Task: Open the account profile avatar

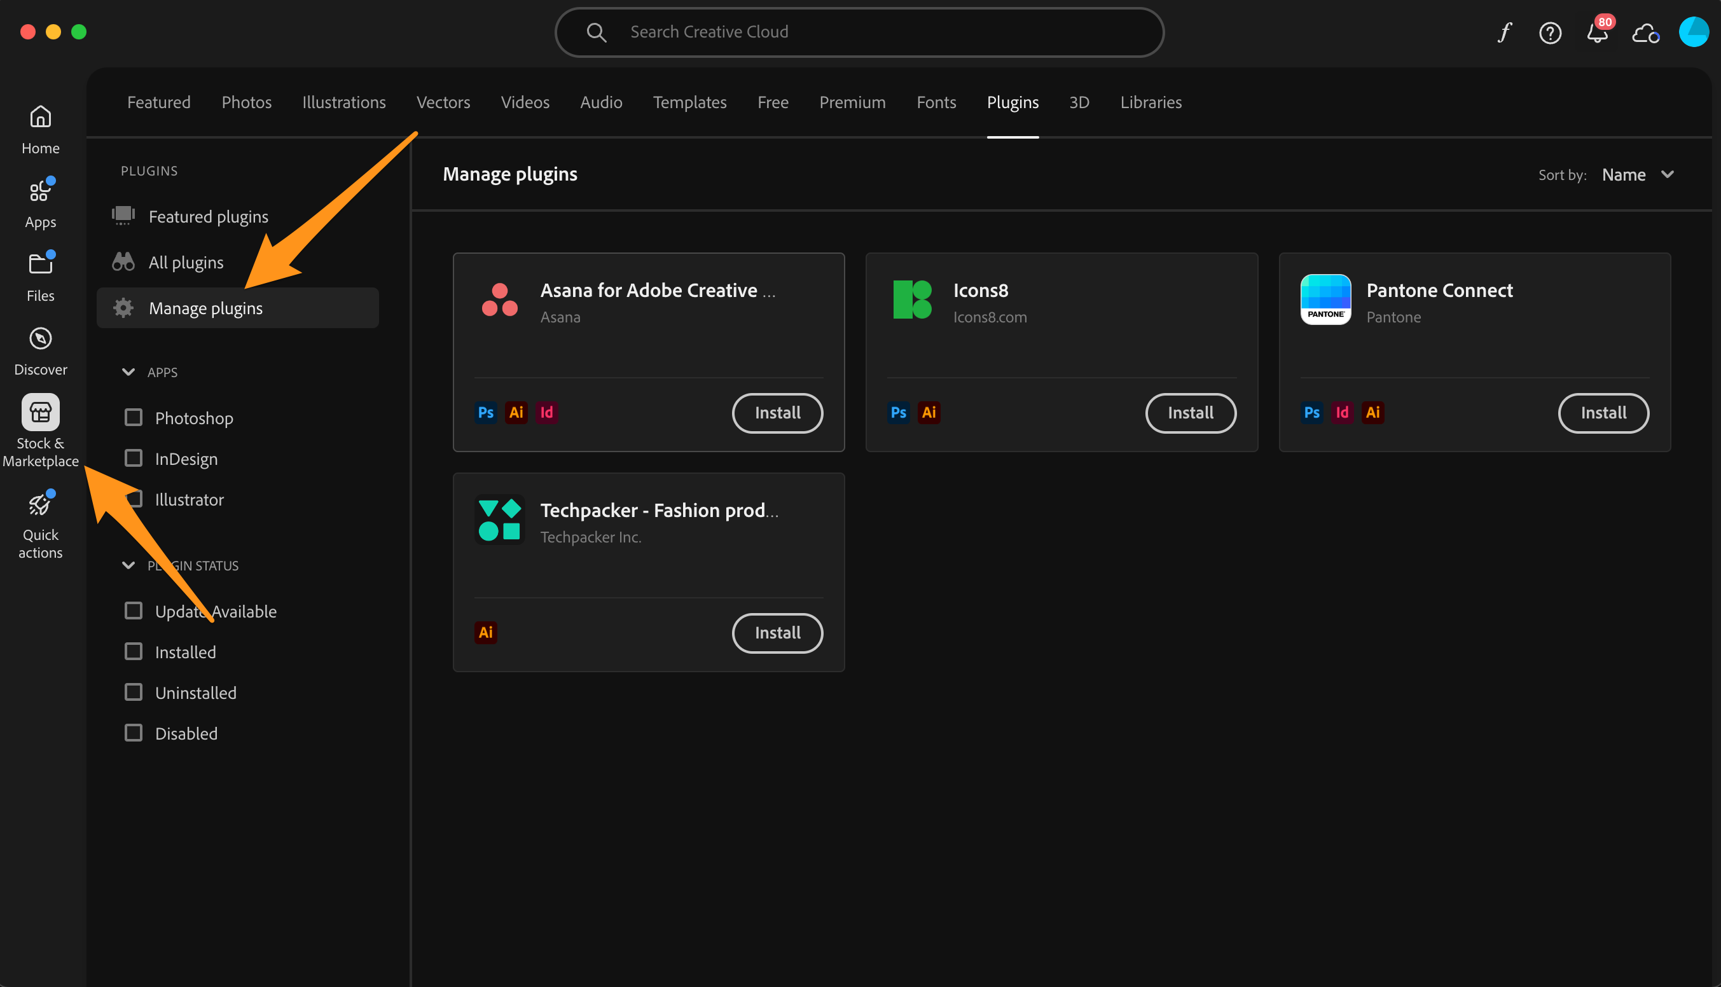Action: click(1693, 32)
